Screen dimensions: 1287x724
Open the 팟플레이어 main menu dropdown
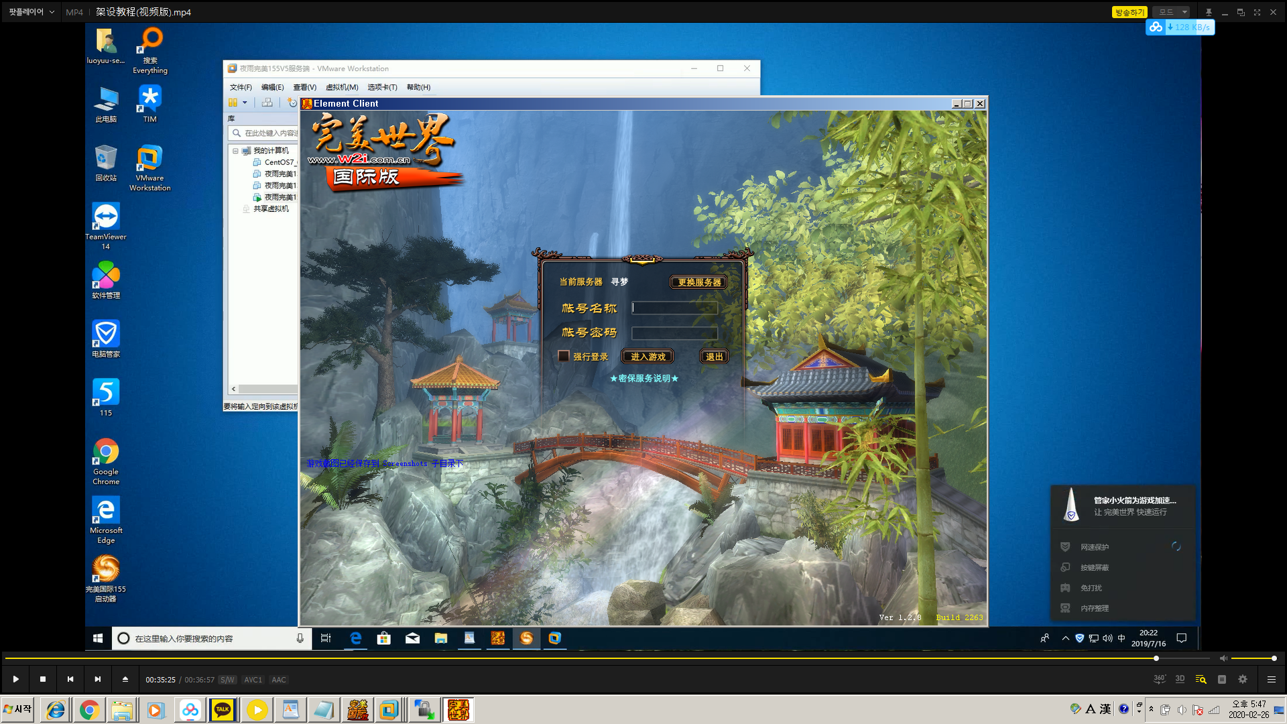(31, 12)
